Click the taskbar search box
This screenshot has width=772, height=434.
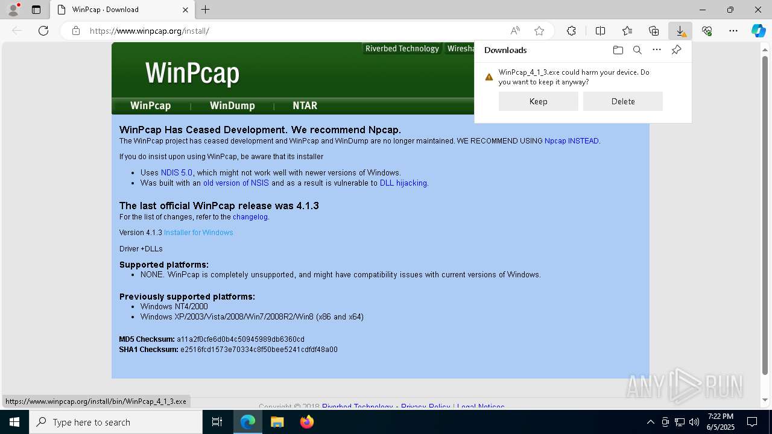(x=116, y=422)
